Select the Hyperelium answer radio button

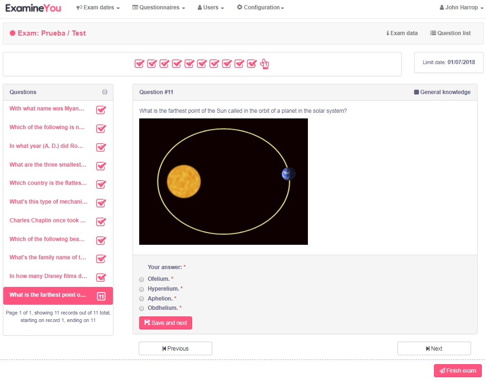(142, 289)
